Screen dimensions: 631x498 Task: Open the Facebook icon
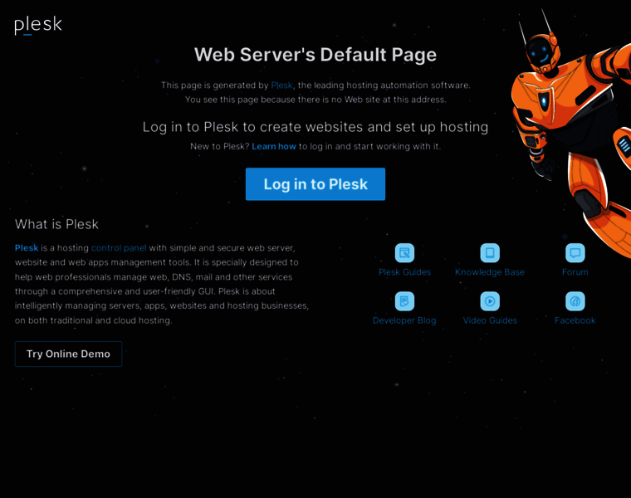pyautogui.click(x=575, y=301)
